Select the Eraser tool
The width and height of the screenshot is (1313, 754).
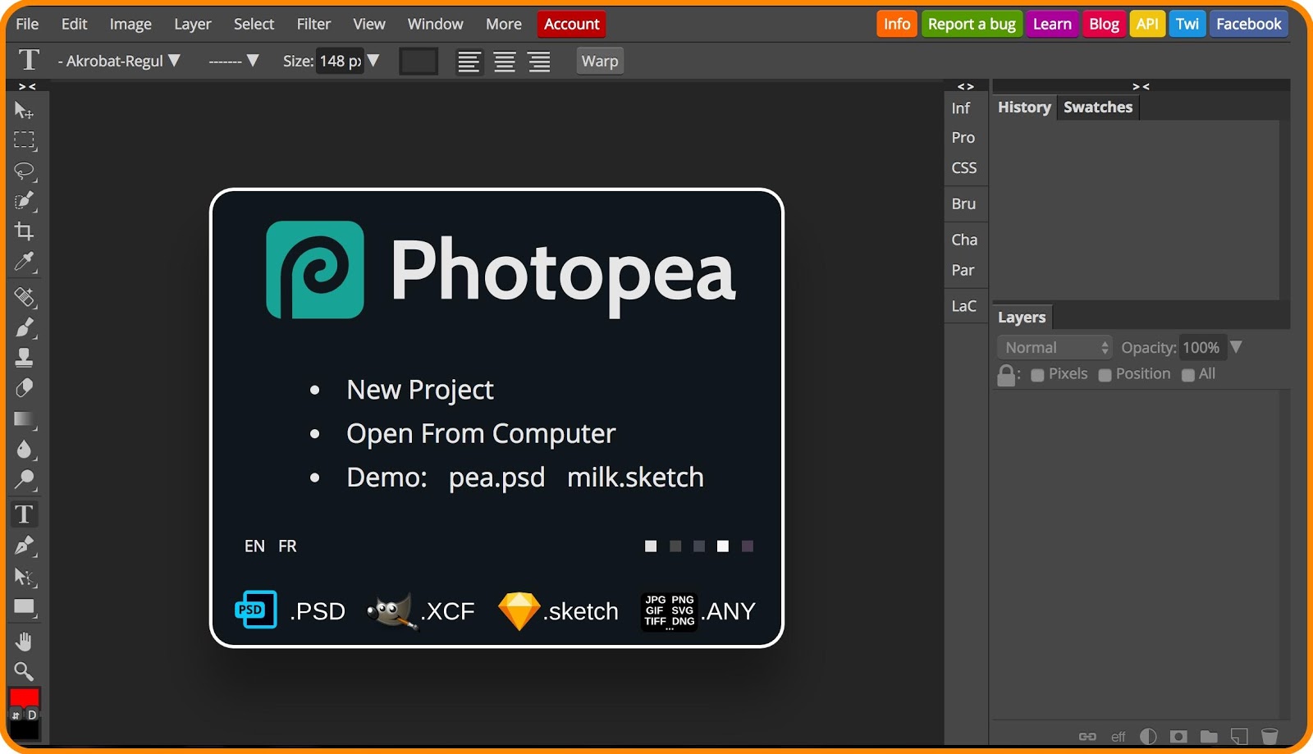coord(24,388)
